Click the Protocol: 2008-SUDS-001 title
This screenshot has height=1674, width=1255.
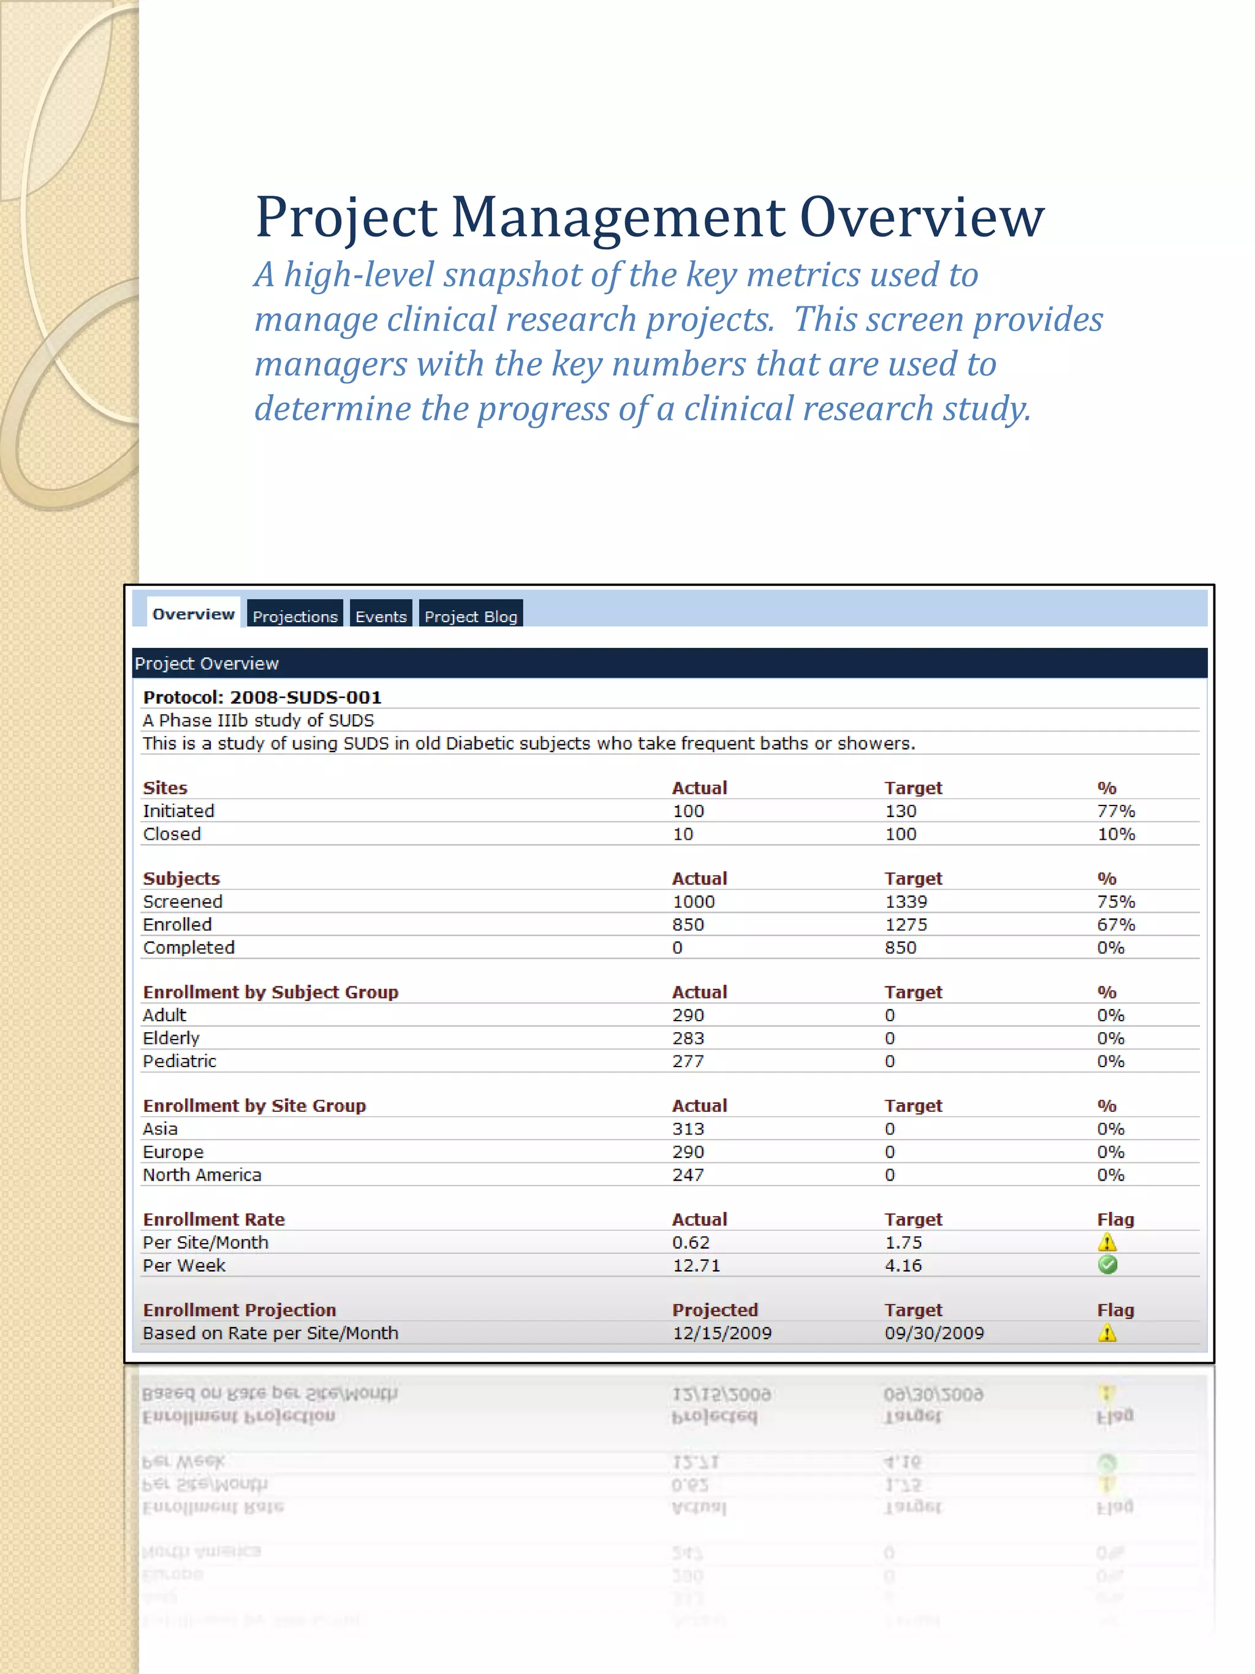click(262, 697)
